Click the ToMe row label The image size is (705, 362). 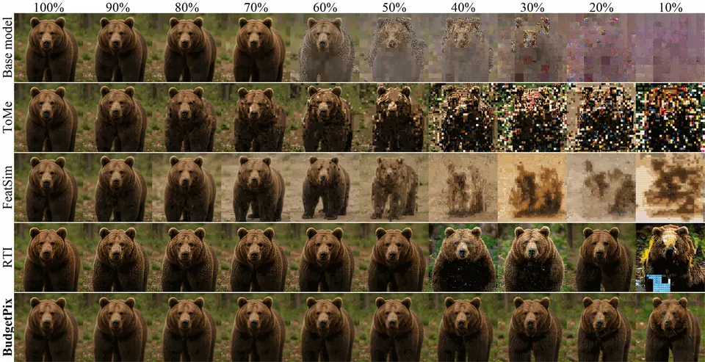click(x=7, y=117)
